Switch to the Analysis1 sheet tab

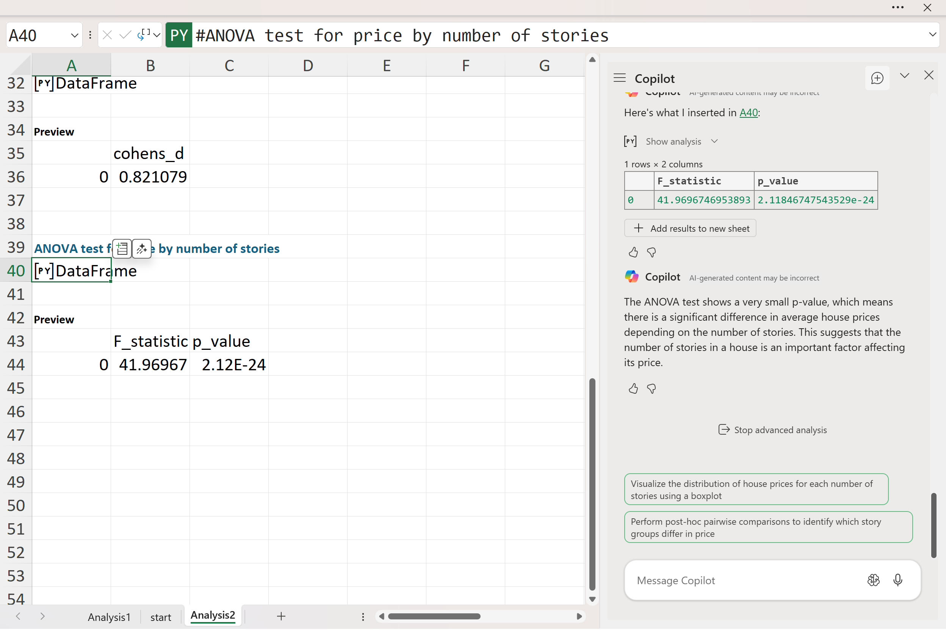[x=109, y=617]
